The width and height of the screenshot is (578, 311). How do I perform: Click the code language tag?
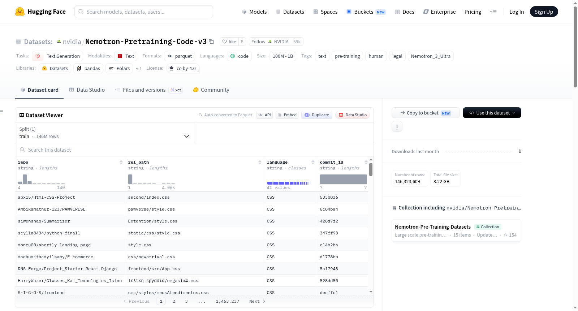(239, 56)
